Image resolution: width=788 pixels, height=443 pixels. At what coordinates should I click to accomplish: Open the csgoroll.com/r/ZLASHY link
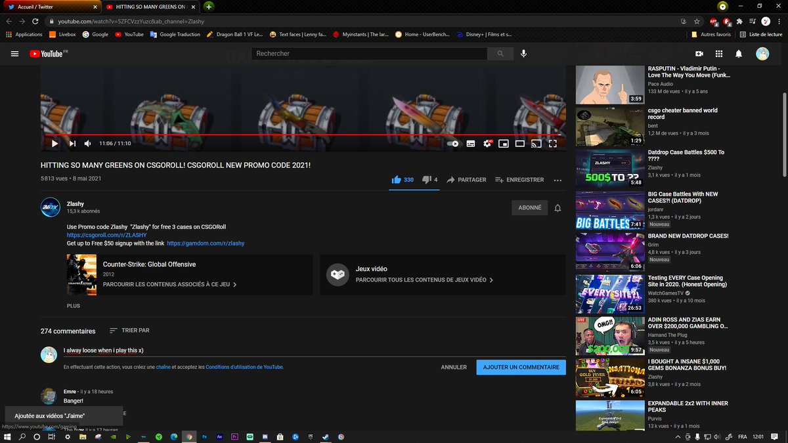(106, 235)
